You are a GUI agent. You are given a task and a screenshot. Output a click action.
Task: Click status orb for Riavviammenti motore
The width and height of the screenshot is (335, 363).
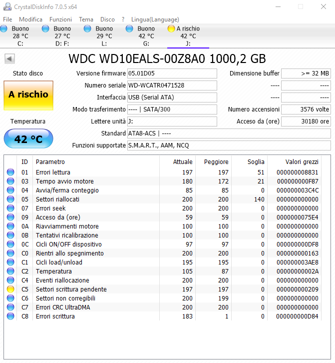pyautogui.click(x=10, y=226)
